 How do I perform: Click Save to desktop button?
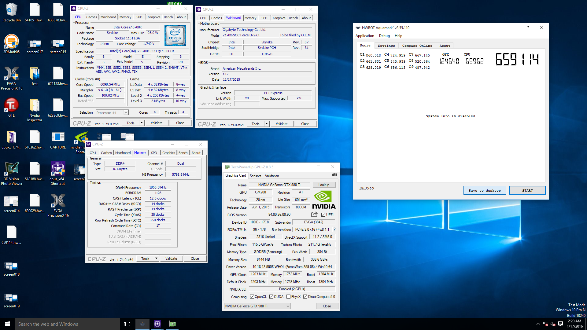click(485, 190)
